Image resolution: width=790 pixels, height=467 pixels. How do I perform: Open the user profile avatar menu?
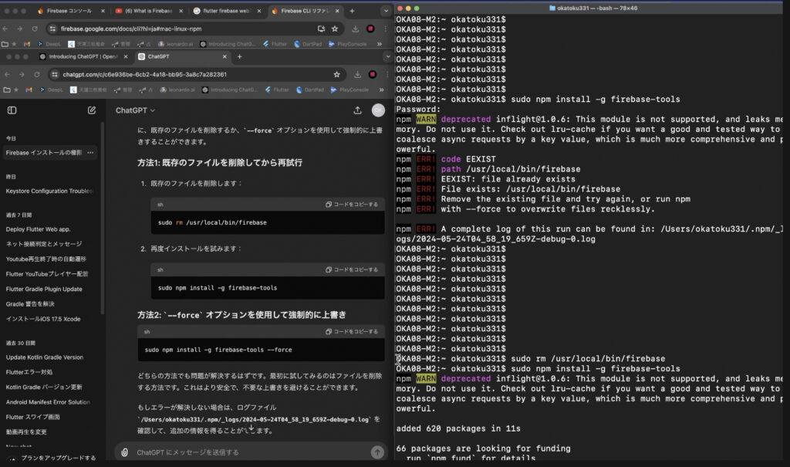coord(377,110)
